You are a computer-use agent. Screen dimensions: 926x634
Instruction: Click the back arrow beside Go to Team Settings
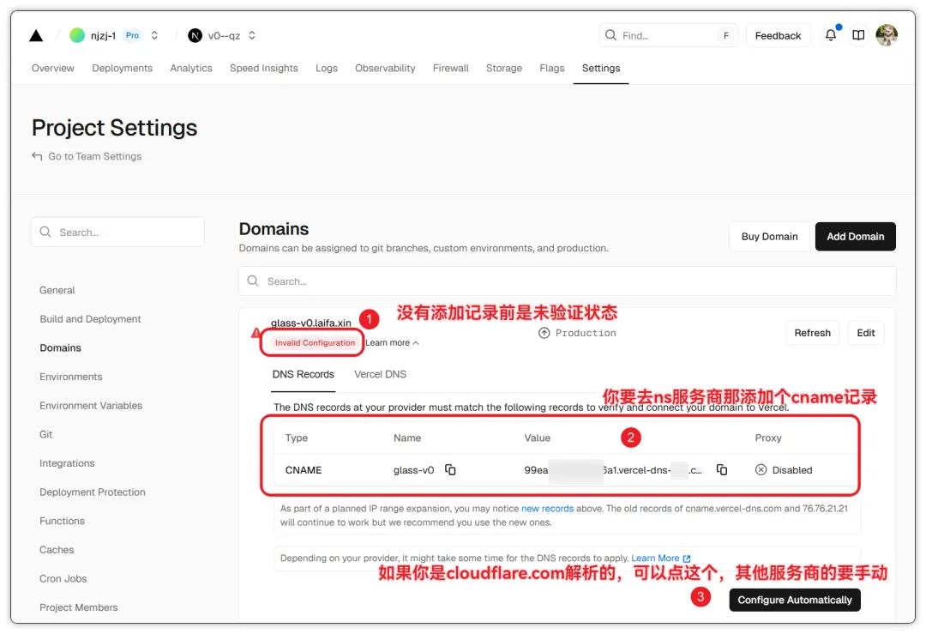coord(37,156)
